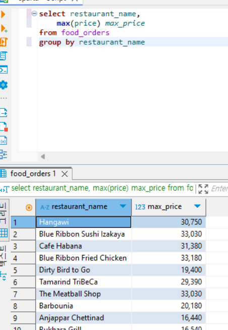This screenshot has width=228, height=330.
Task: Click the SQL query icon beside result query text
Action: (x=5, y=189)
